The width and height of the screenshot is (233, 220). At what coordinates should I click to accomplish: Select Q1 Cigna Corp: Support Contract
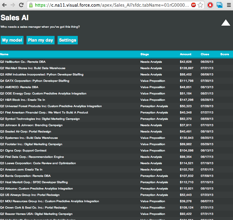pos(23,151)
